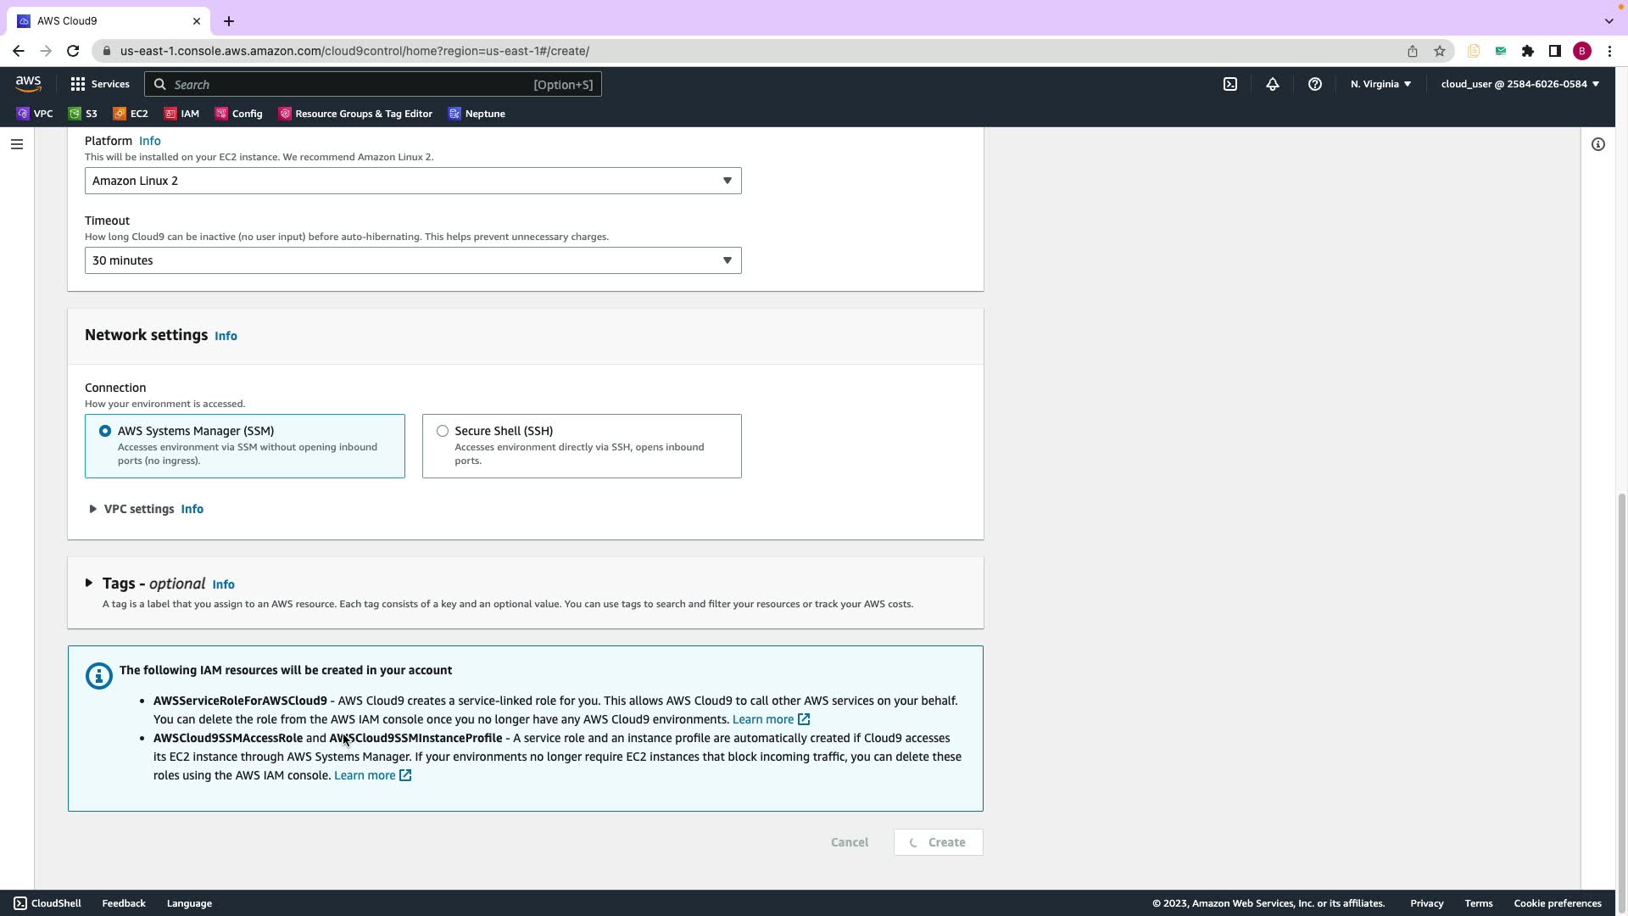Viewport: 1628px width, 916px height.
Task: Open the Services grid menu
Action: coord(99,84)
